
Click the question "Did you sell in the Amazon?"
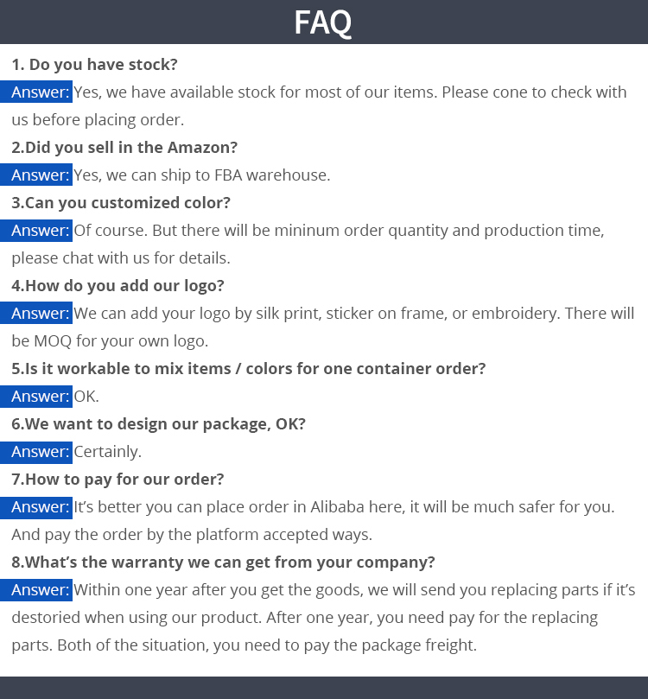click(x=124, y=148)
